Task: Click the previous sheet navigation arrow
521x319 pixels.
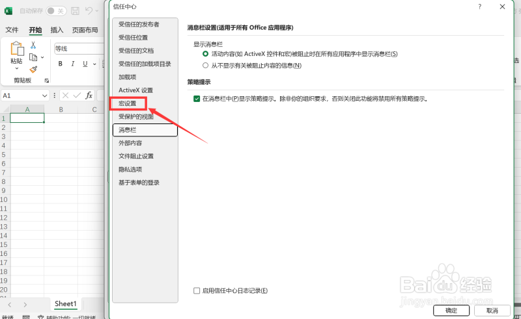Action: (10, 305)
